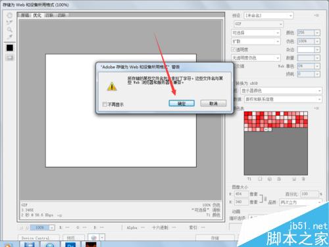Viewport: 329px width, 247px height.
Task: Open the 扩散 dither method dropdown
Action: (x=256, y=41)
